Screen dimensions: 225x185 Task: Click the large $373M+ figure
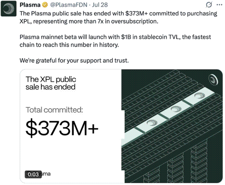click(x=62, y=128)
